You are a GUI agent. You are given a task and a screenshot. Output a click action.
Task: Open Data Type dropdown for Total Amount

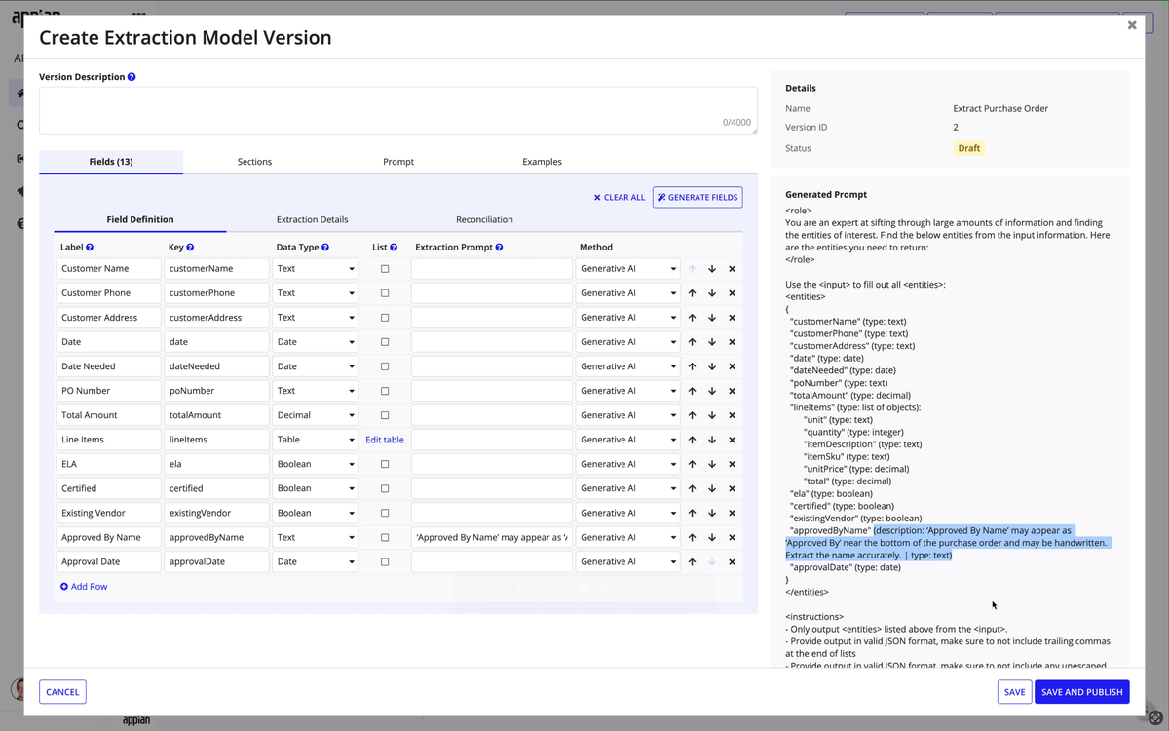pos(315,415)
